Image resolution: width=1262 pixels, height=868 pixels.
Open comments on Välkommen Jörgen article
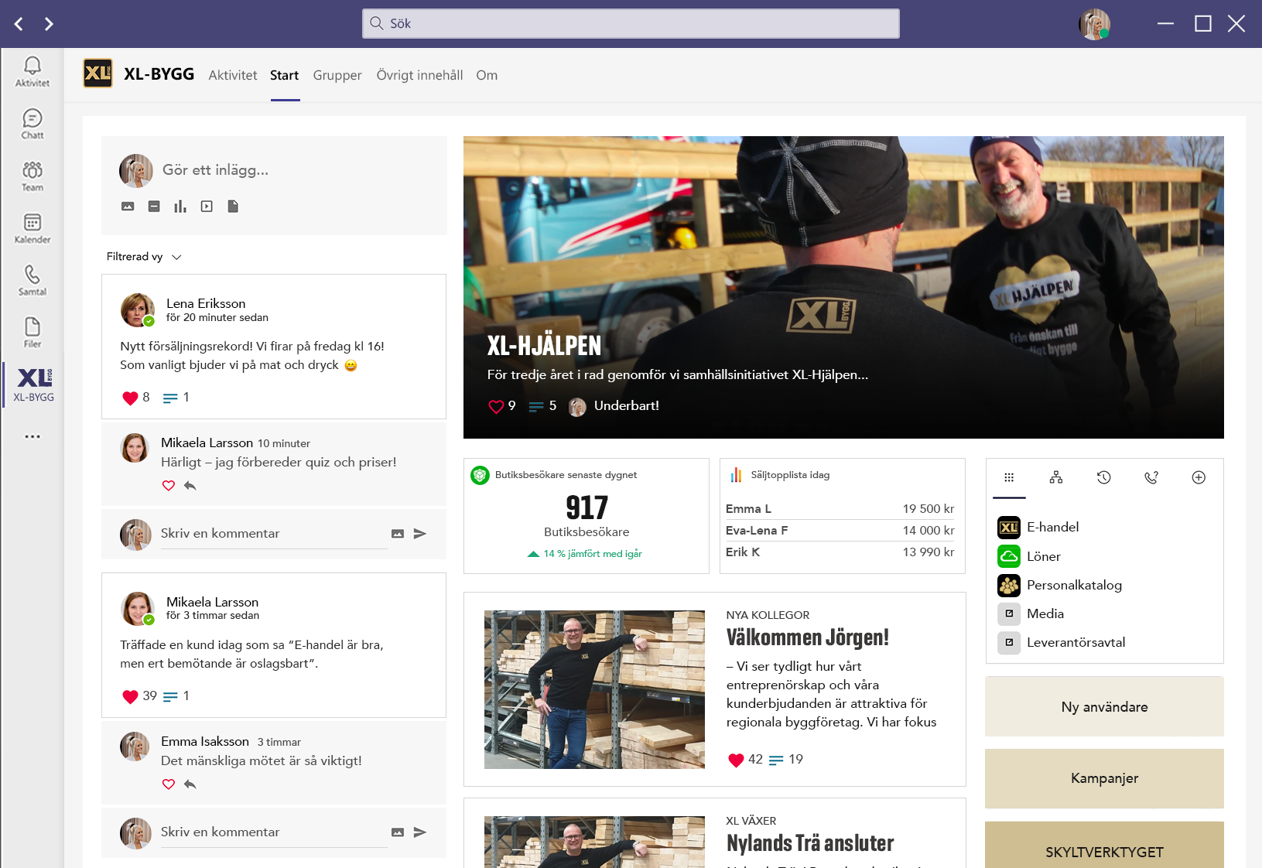pyautogui.click(x=776, y=760)
